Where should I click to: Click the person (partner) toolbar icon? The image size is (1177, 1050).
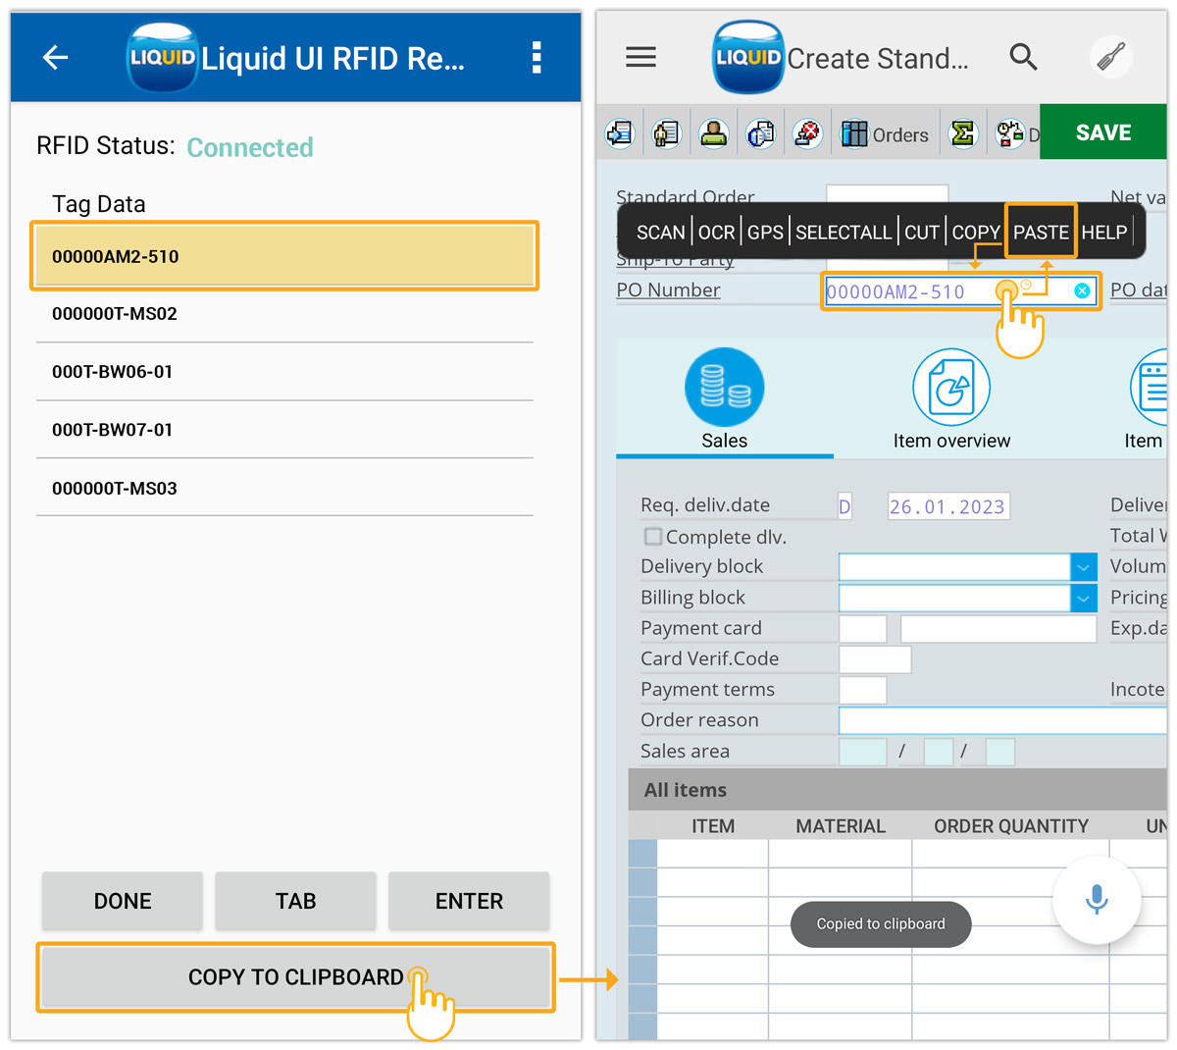[713, 133]
